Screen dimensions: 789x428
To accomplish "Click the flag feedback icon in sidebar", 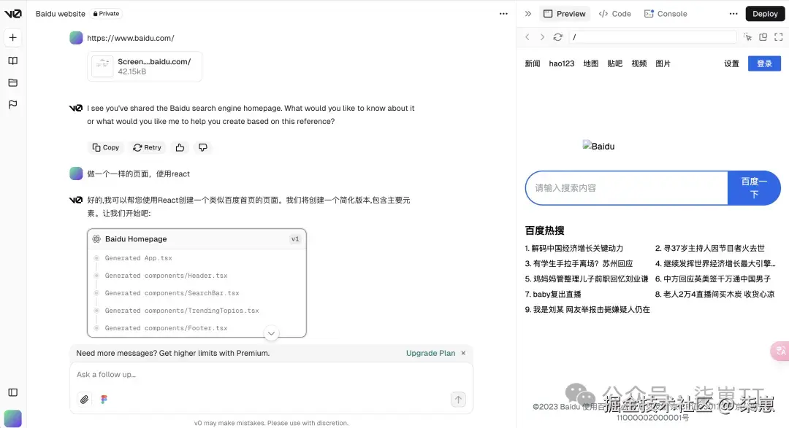I will pyautogui.click(x=13, y=104).
